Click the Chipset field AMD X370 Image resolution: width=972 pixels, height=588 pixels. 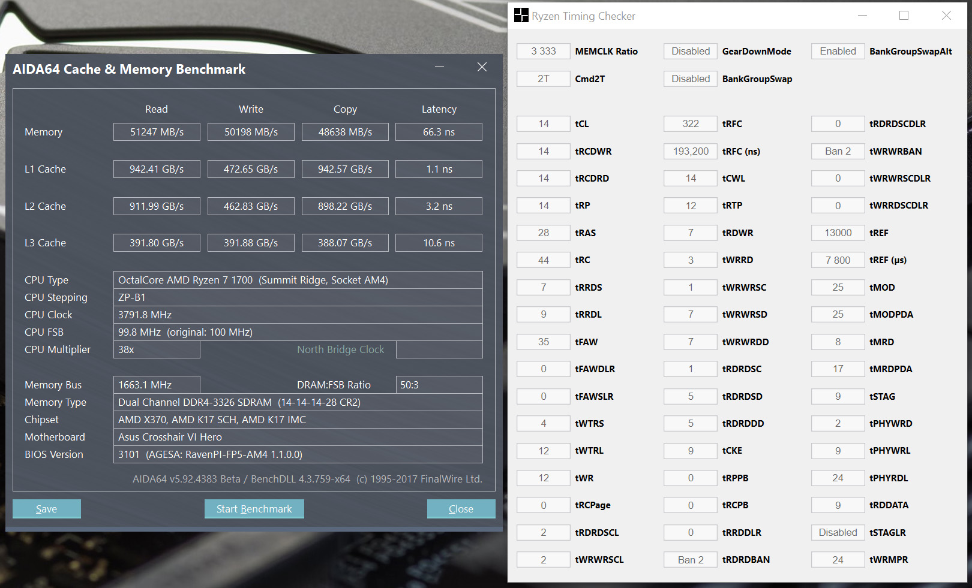point(298,420)
